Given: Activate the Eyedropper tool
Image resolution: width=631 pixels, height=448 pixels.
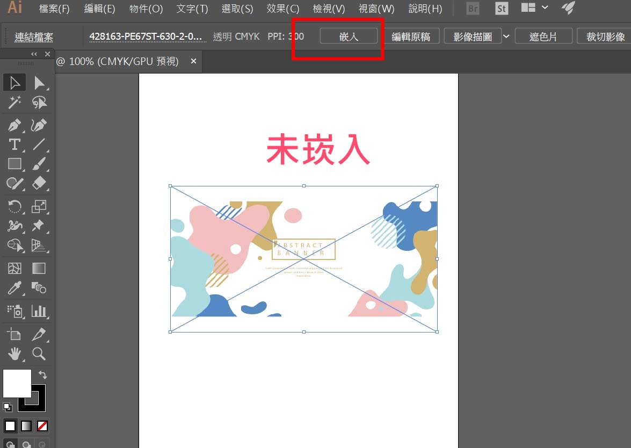Looking at the screenshot, I should tap(14, 287).
